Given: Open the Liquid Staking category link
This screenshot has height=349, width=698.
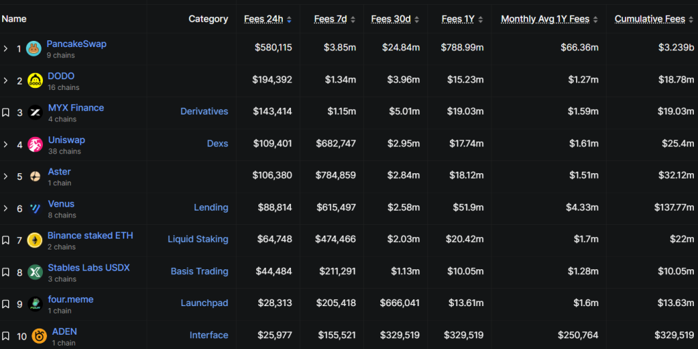Looking at the screenshot, I should (x=198, y=239).
